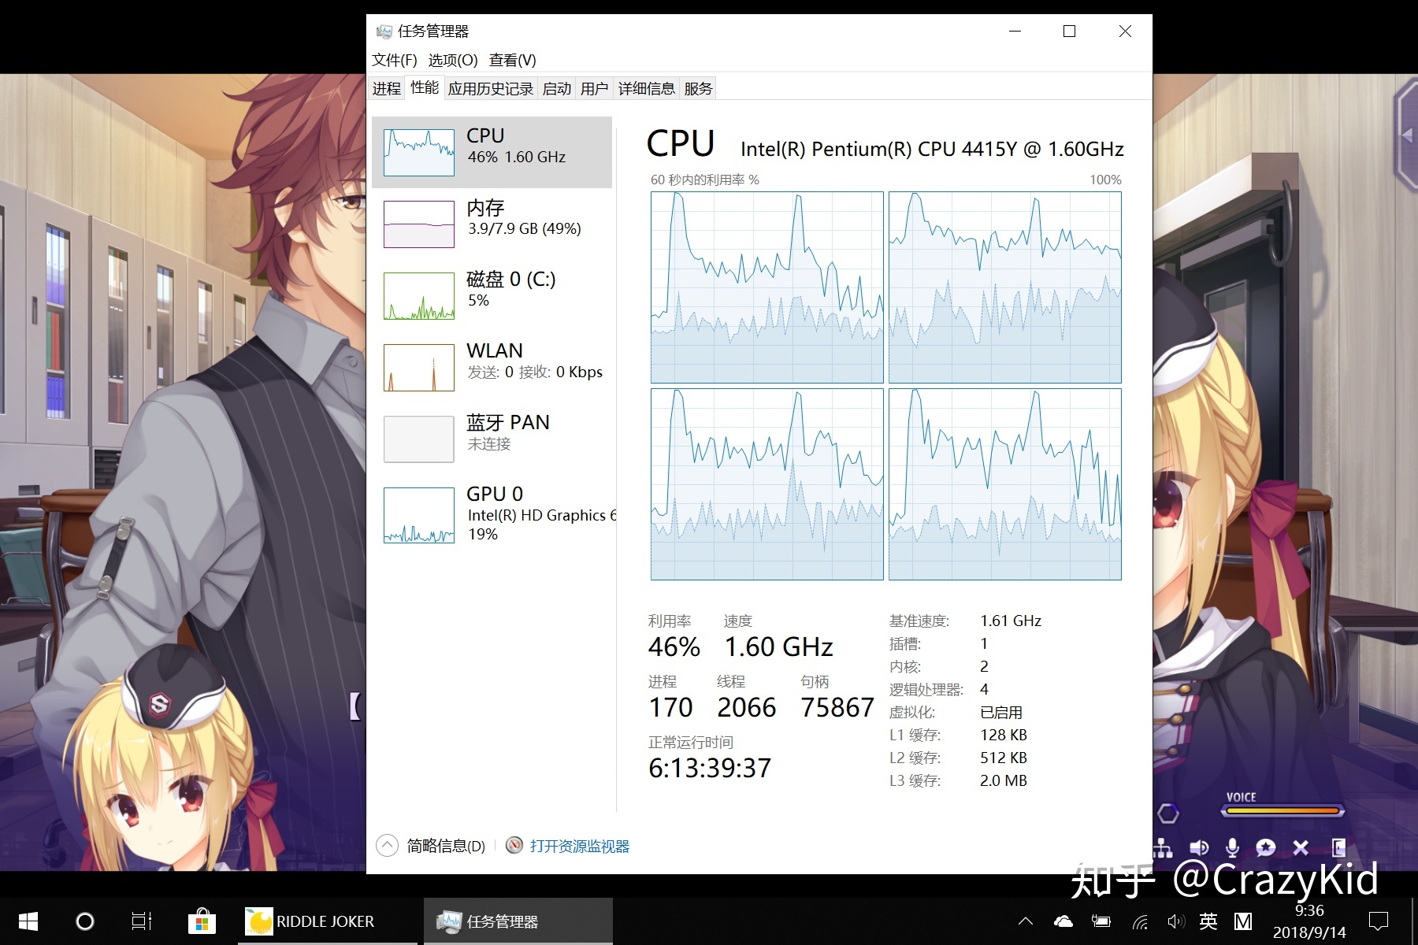1418x945 pixels.
Task: Click the game's exit door icon
Action: [1338, 848]
